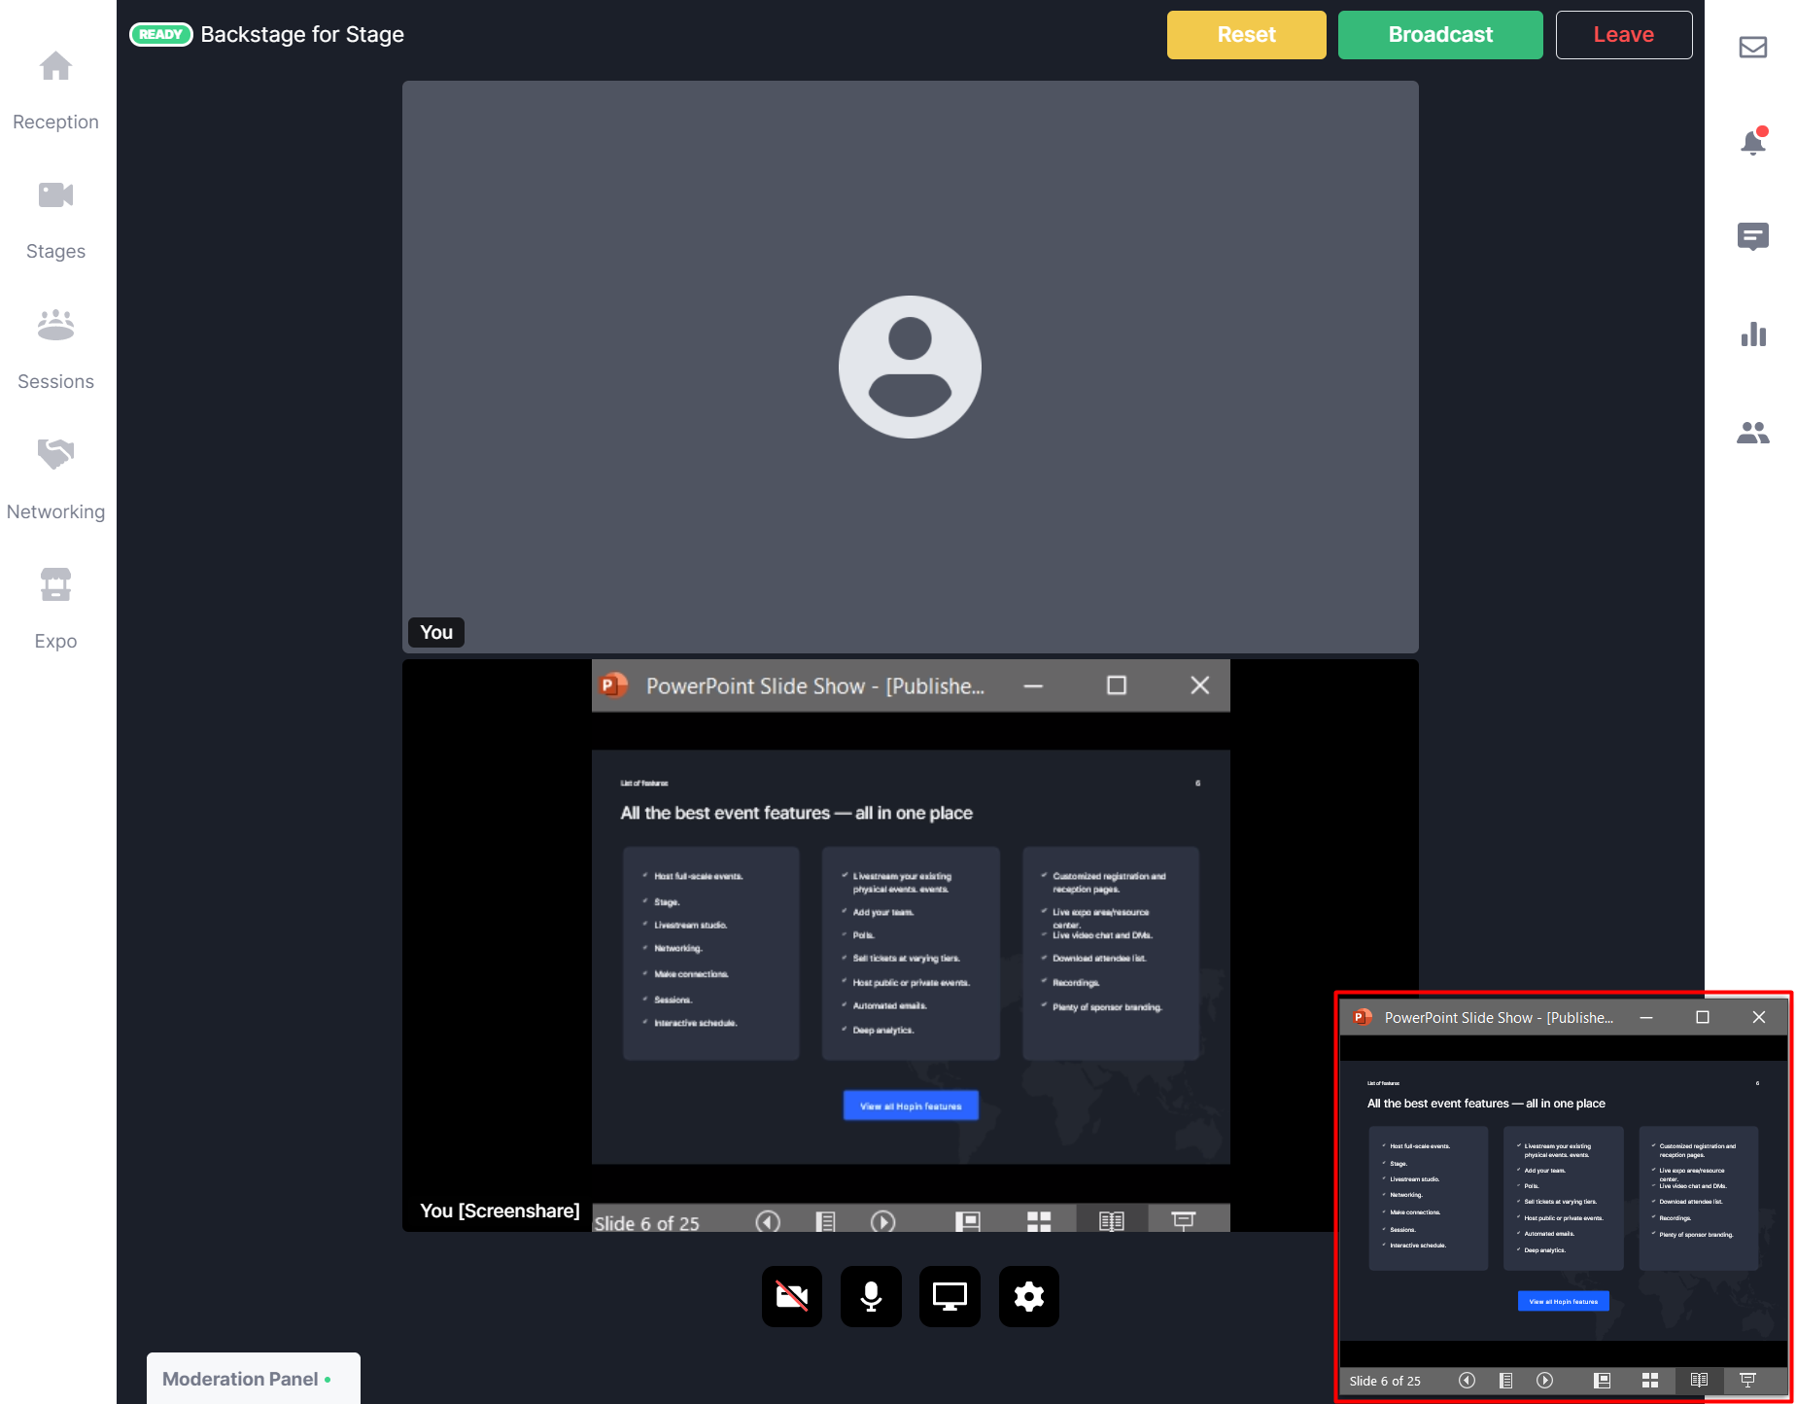This screenshot has width=1796, height=1404.
Task: Click the yellow Reset button
Action: point(1246,35)
